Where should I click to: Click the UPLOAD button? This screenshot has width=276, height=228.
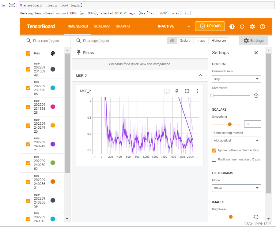210,26
